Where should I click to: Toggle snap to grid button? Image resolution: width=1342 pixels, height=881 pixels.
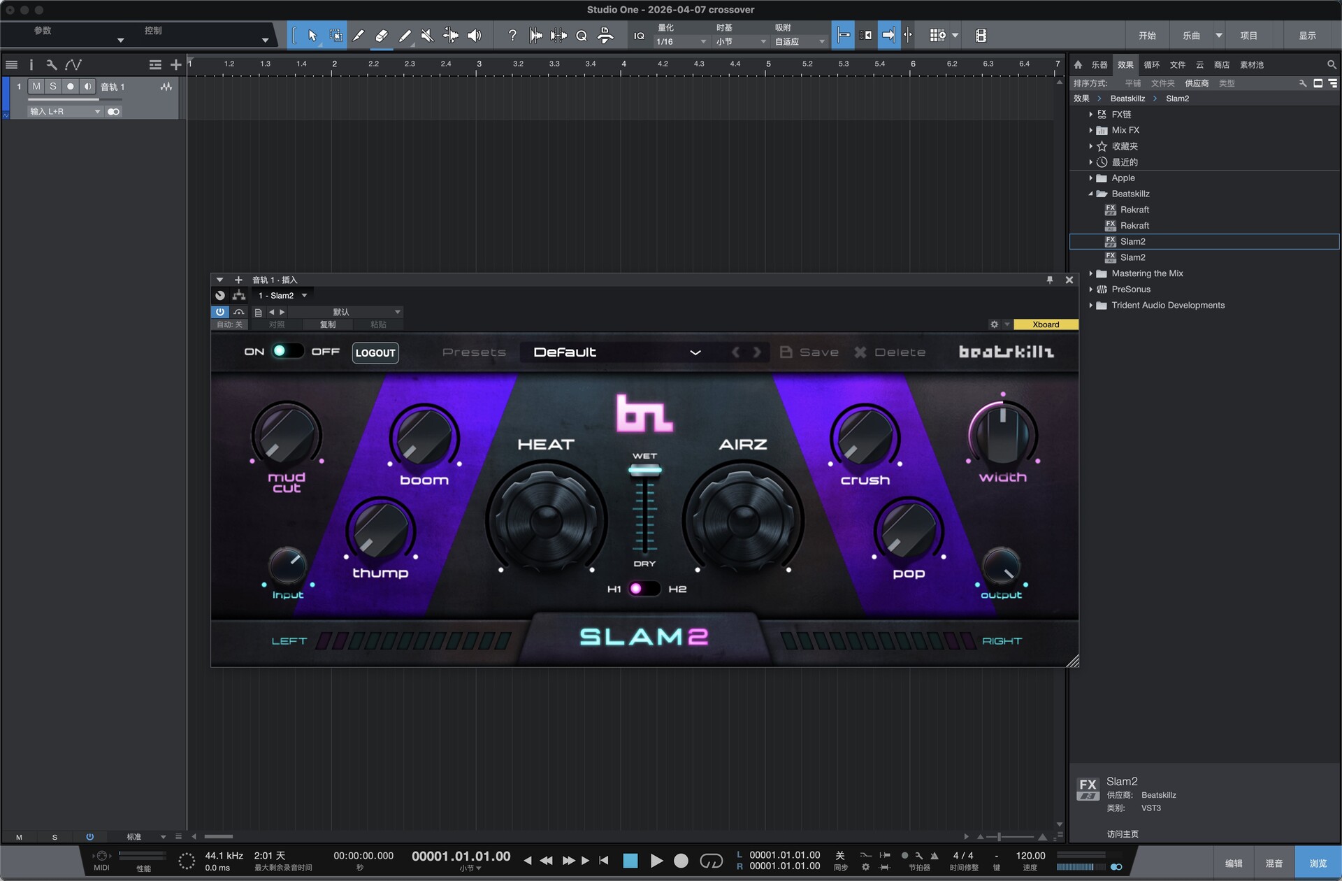coord(843,35)
